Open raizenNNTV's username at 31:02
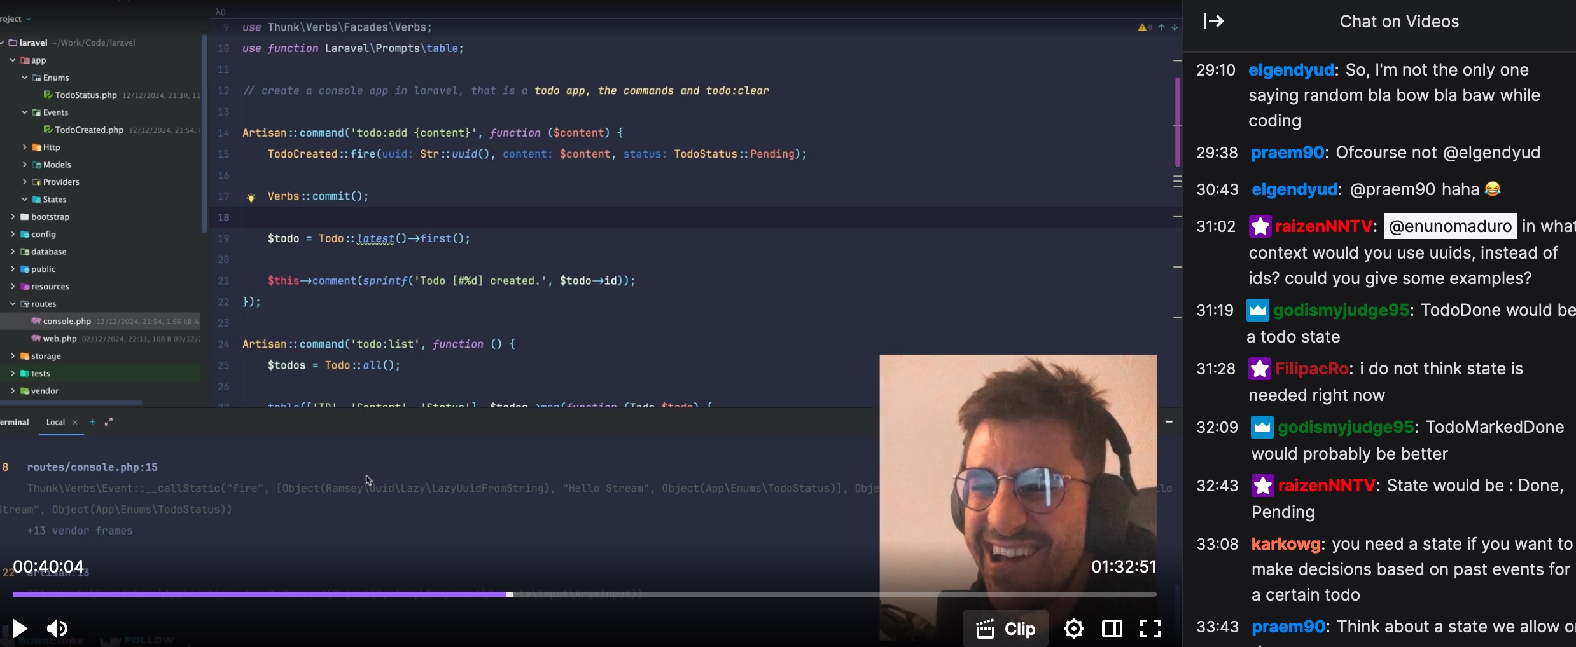Screen dimensions: 1576x647 point(1323,226)
